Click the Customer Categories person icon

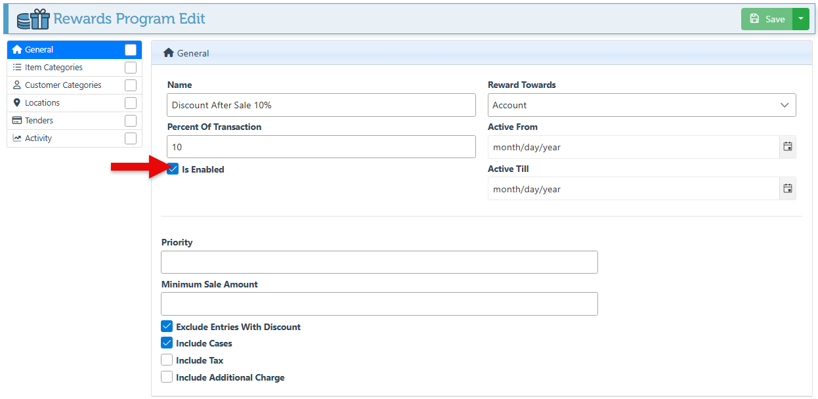click(x=17, y=85)
